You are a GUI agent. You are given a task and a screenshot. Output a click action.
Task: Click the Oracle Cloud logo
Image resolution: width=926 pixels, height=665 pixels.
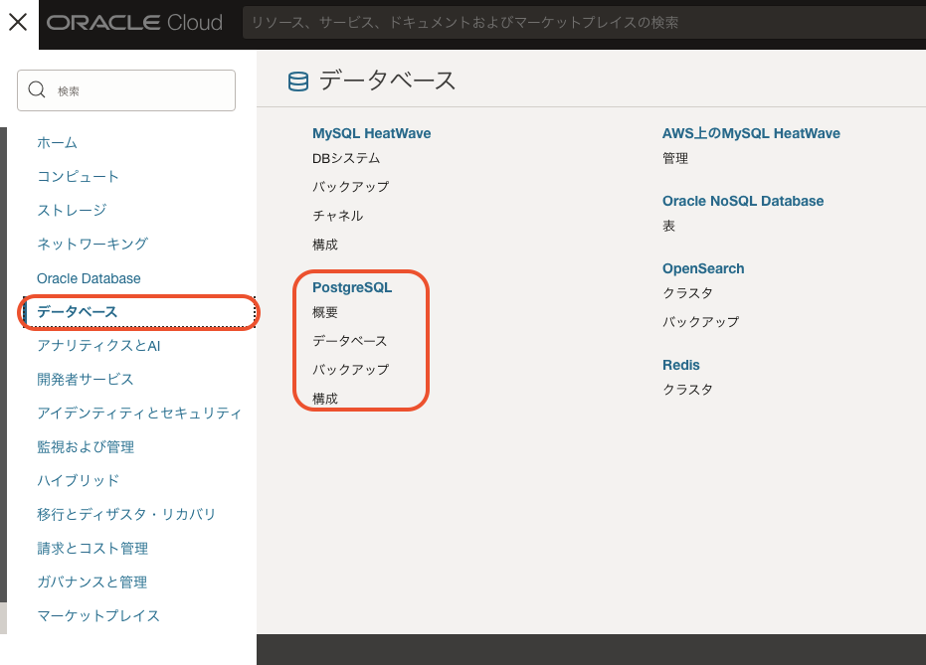click(x=134, y=23)
